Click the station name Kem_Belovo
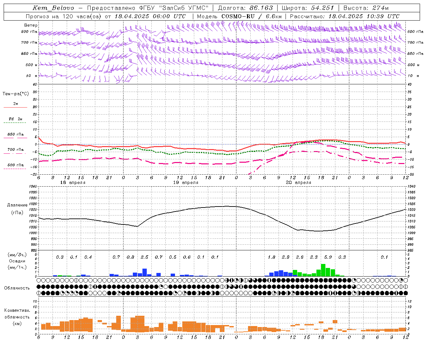The height and width of the screenshot is (340, 425). coord(53,8)
